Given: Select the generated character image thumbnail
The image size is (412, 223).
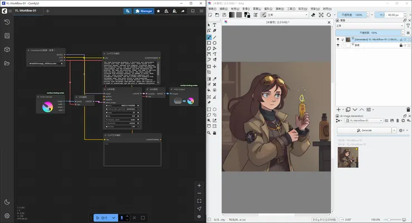Looking at the screenshot, I should [348, 157].
